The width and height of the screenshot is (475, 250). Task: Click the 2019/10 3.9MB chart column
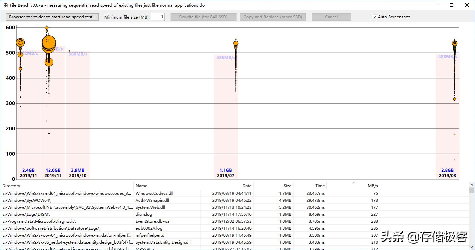[x=78, y=116]
